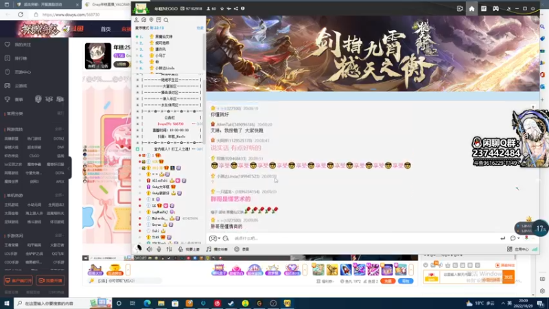Click the report exclamation icon in header
Viewport: 549px width, 309px height.
pos(243,9)
